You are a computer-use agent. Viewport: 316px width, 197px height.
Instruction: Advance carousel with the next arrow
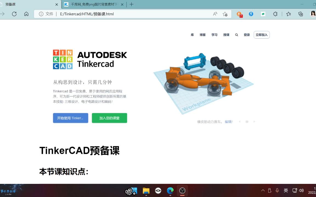tap(254, 121)
